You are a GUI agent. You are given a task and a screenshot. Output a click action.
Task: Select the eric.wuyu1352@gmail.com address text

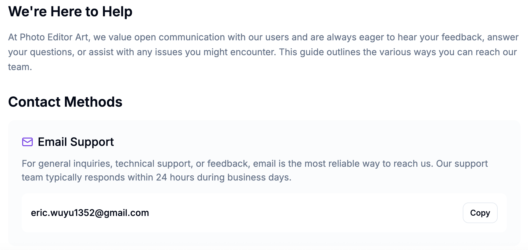click(x=90, y=213)
